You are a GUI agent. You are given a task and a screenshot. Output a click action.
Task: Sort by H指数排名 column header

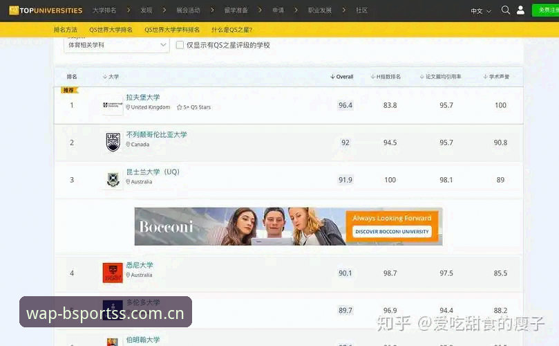click(386, 77)
